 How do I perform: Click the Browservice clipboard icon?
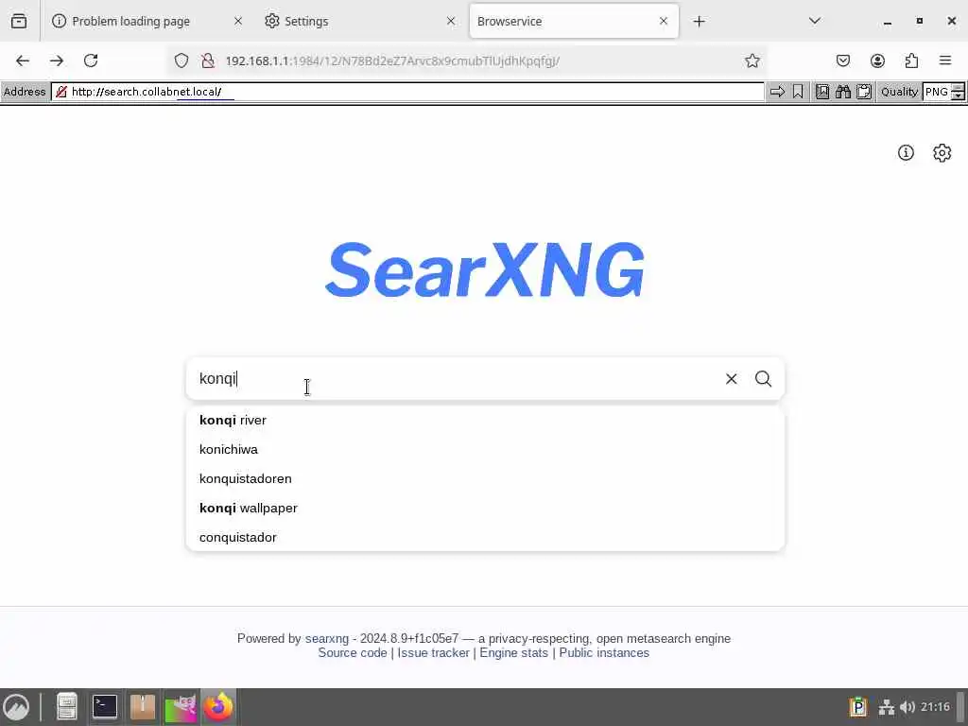pyautogui.click(x=864, y=92)
